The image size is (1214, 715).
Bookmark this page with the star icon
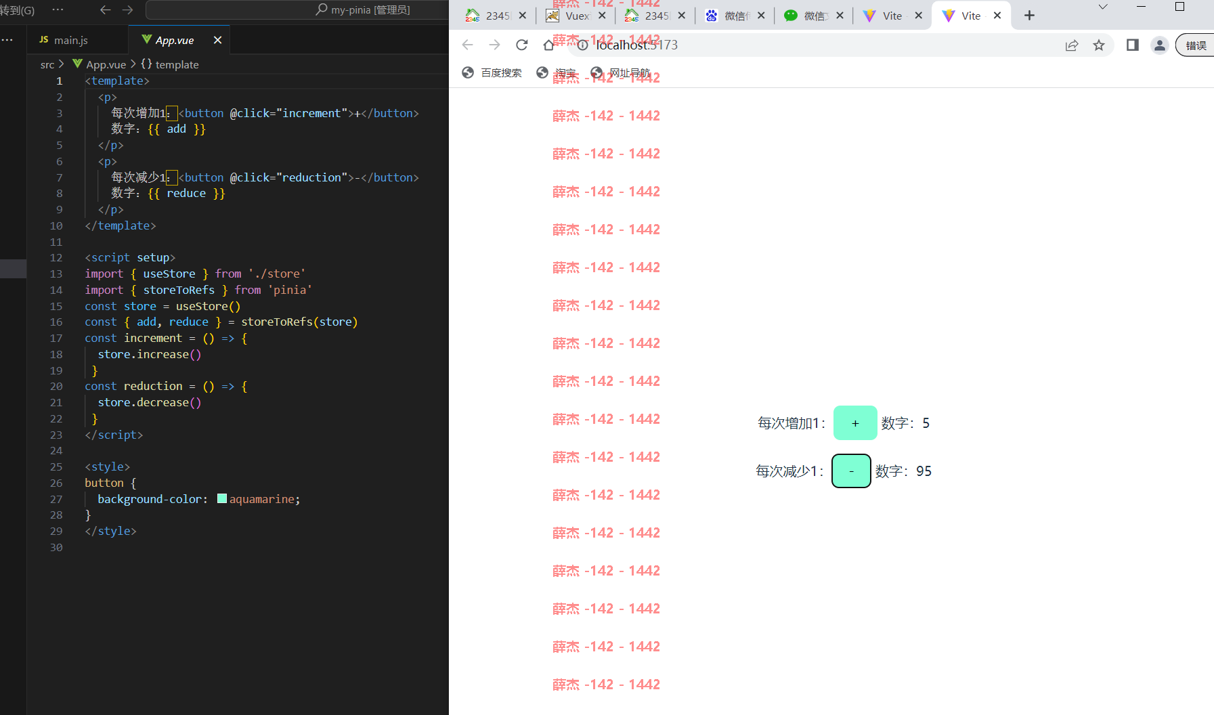tap(1099, 45)
